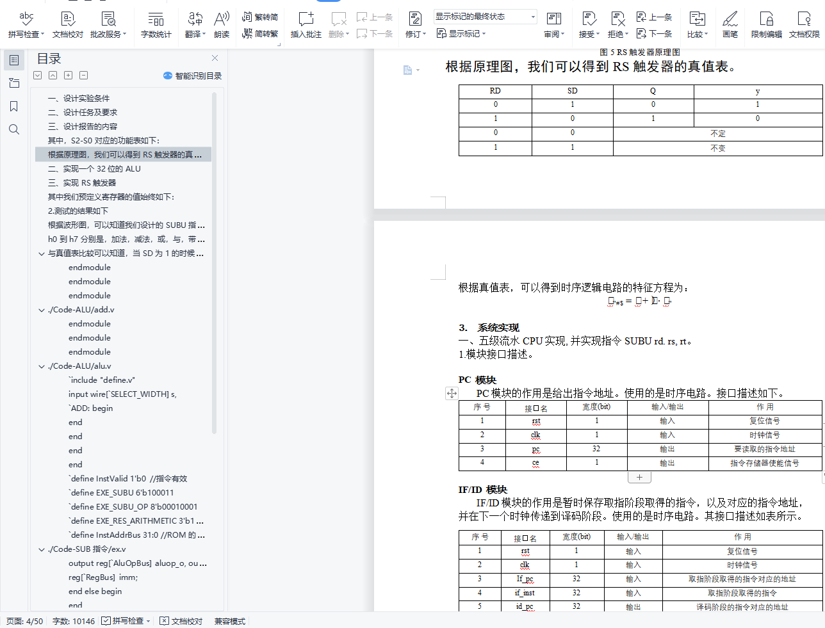The width and height of the screenshot is (825, 628).
Task: Click 兼容模式 in the status bar
Action: tap(230, 621)
